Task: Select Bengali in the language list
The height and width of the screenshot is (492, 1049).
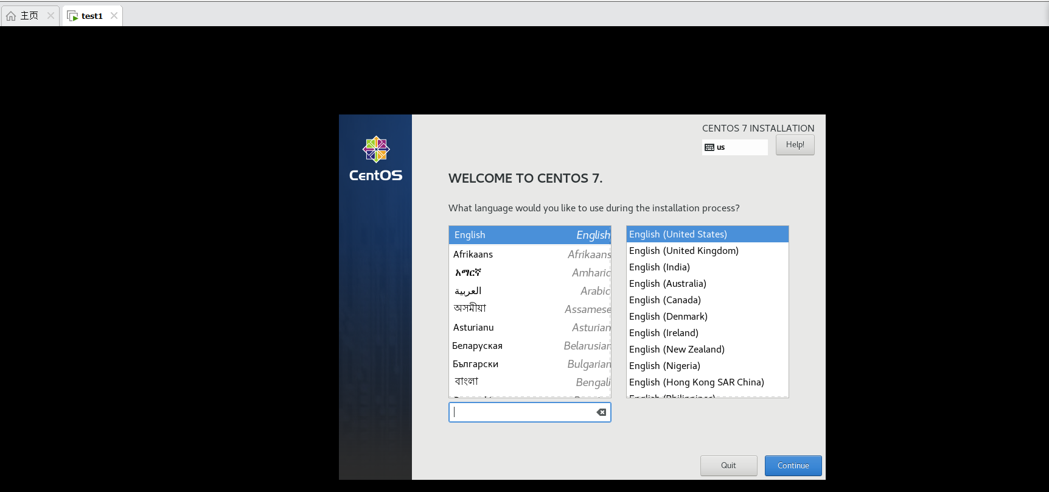Action: 530,382
